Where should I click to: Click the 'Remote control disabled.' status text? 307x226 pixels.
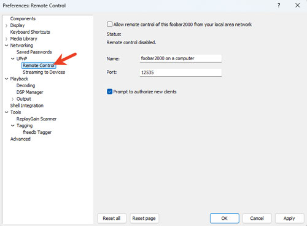pos(131,42)
